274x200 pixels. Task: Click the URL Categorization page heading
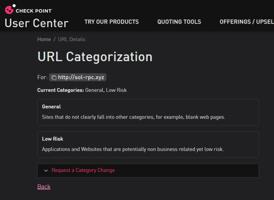click(x=95, y=57)
